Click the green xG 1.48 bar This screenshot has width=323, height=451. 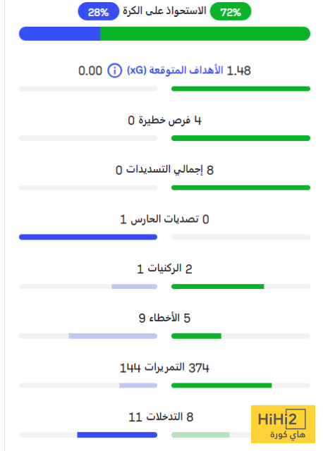pyautogui.click(x=240, y=89)
